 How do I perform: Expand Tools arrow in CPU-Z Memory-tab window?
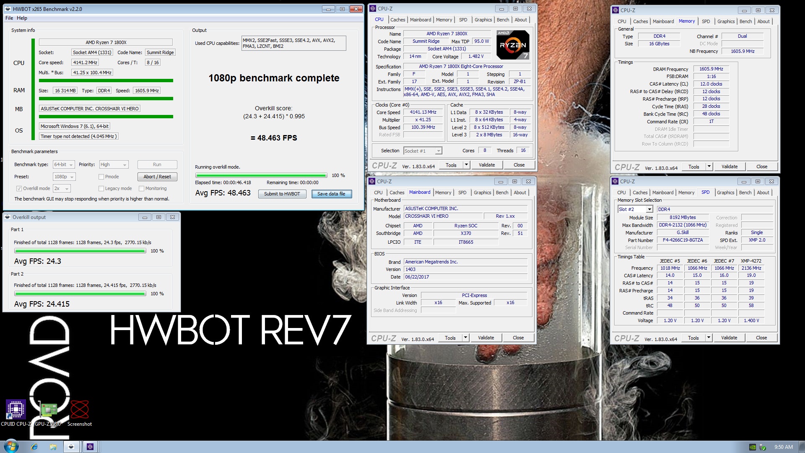[709, 167]
